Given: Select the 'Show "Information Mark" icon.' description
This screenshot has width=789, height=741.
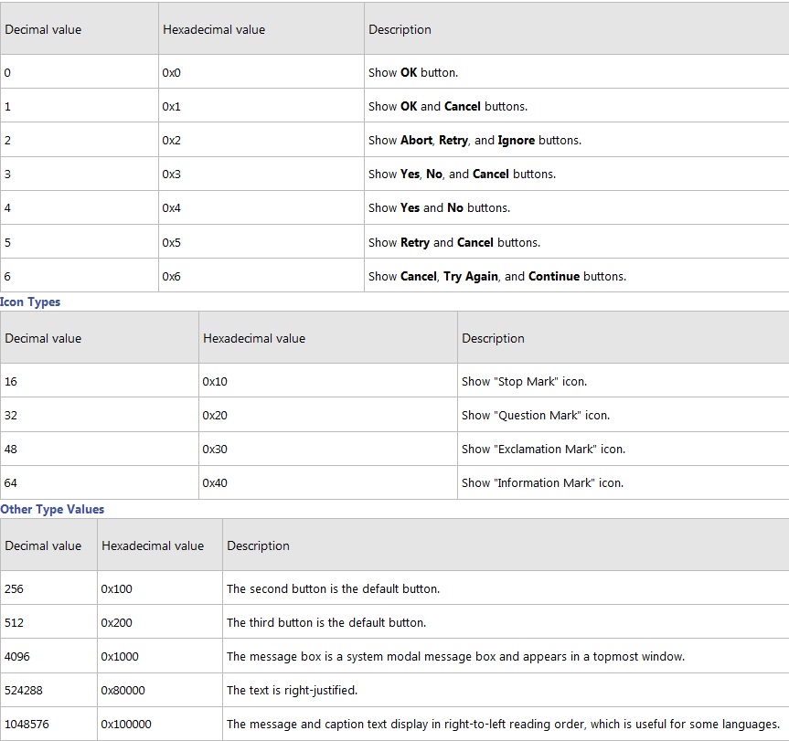Looking at the screenshot, I should pos(542,483).
